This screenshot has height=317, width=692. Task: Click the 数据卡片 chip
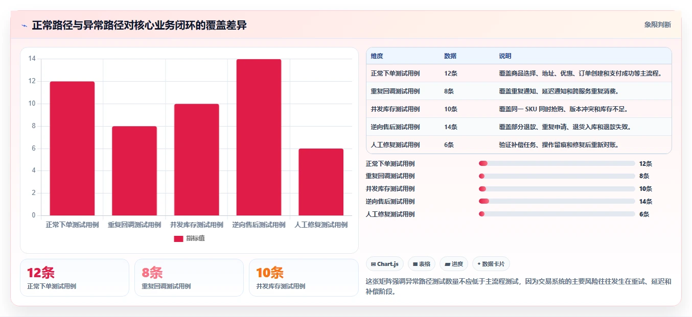(491, 264)
